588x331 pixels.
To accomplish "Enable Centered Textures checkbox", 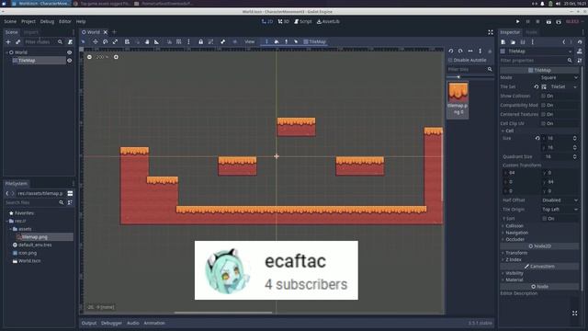I will (543, 114).
